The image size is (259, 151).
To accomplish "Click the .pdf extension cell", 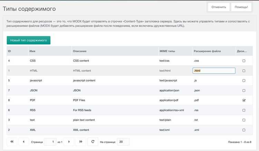I will point(196,100).
